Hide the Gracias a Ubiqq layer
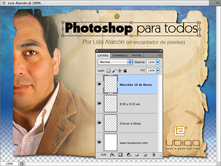This screenshot has width=221, height=166. point(99,123)
